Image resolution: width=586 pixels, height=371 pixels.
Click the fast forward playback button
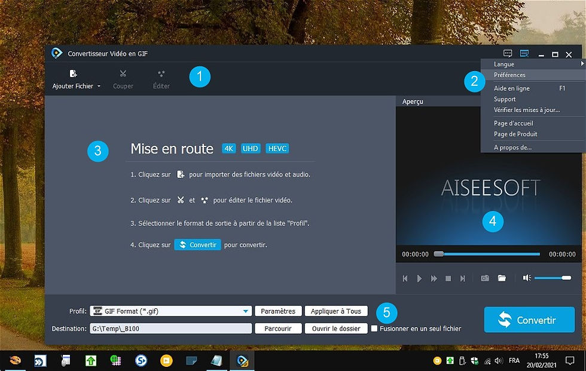click(434, 278)
